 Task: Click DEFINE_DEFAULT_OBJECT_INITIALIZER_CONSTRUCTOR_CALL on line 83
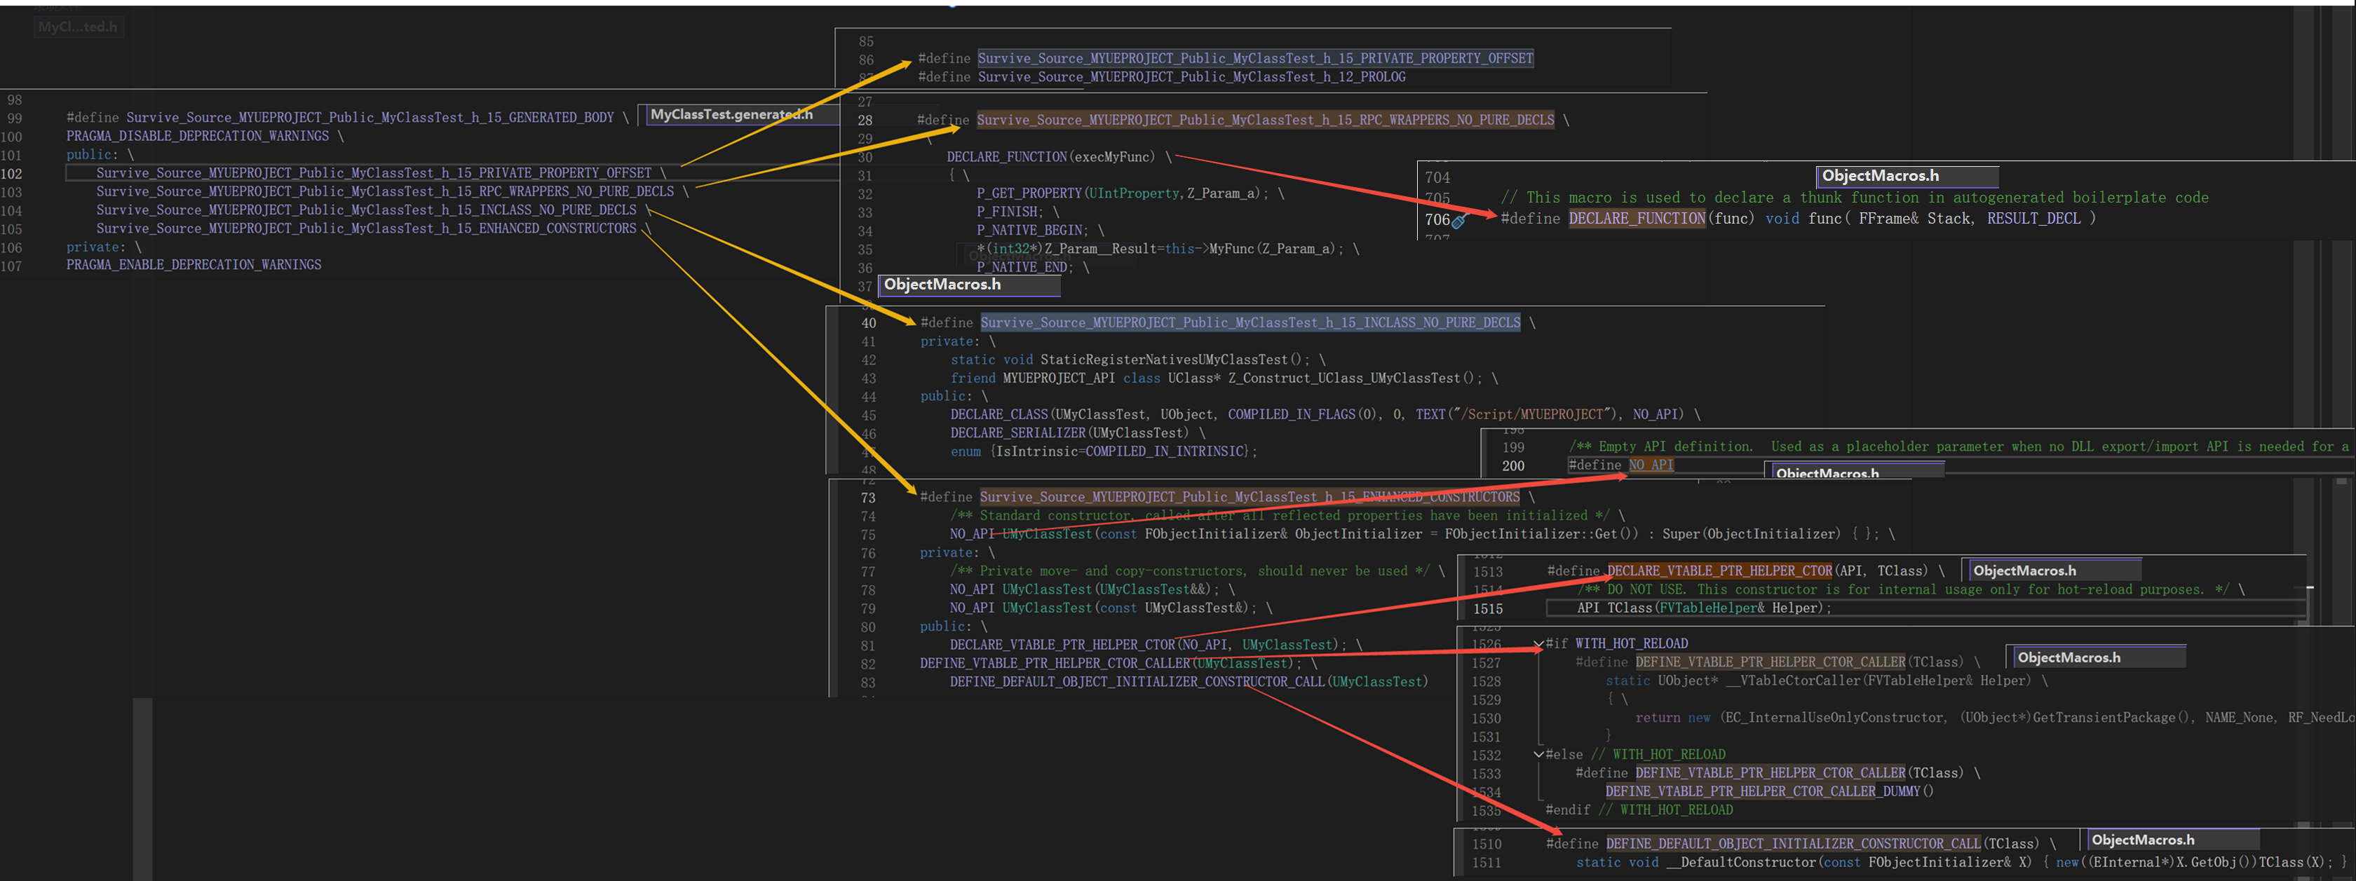point(1137,682)
